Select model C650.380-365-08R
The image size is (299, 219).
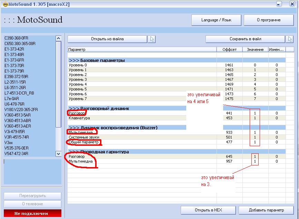tap(20, 44)
